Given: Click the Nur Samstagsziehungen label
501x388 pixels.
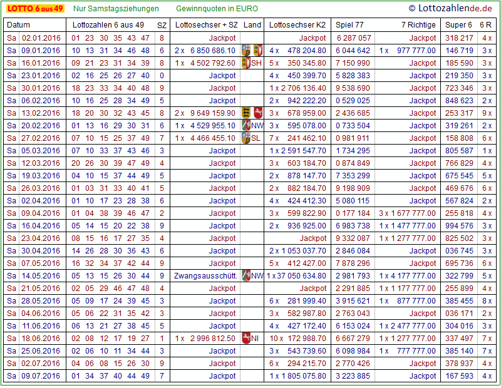Looking at the screenshot, I should [116, 9].
